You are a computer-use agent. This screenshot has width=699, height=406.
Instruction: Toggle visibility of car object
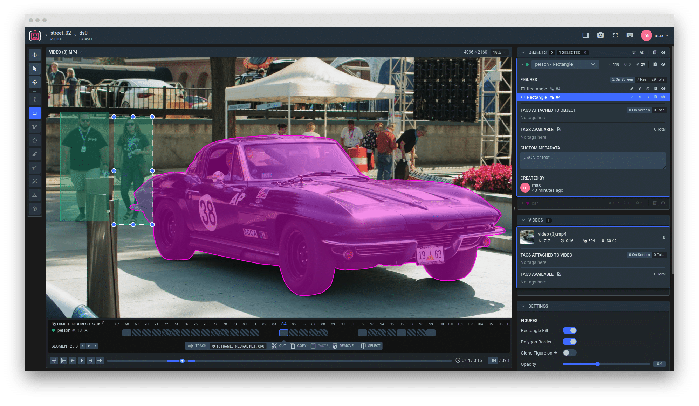663,203
